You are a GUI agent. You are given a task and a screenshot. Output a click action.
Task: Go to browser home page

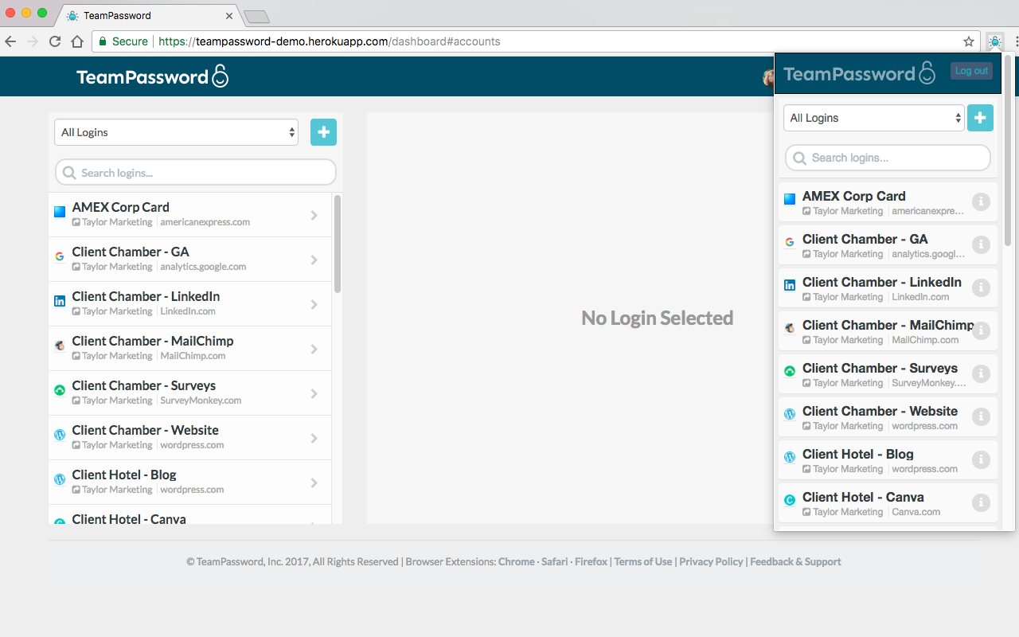coord(77,41)
